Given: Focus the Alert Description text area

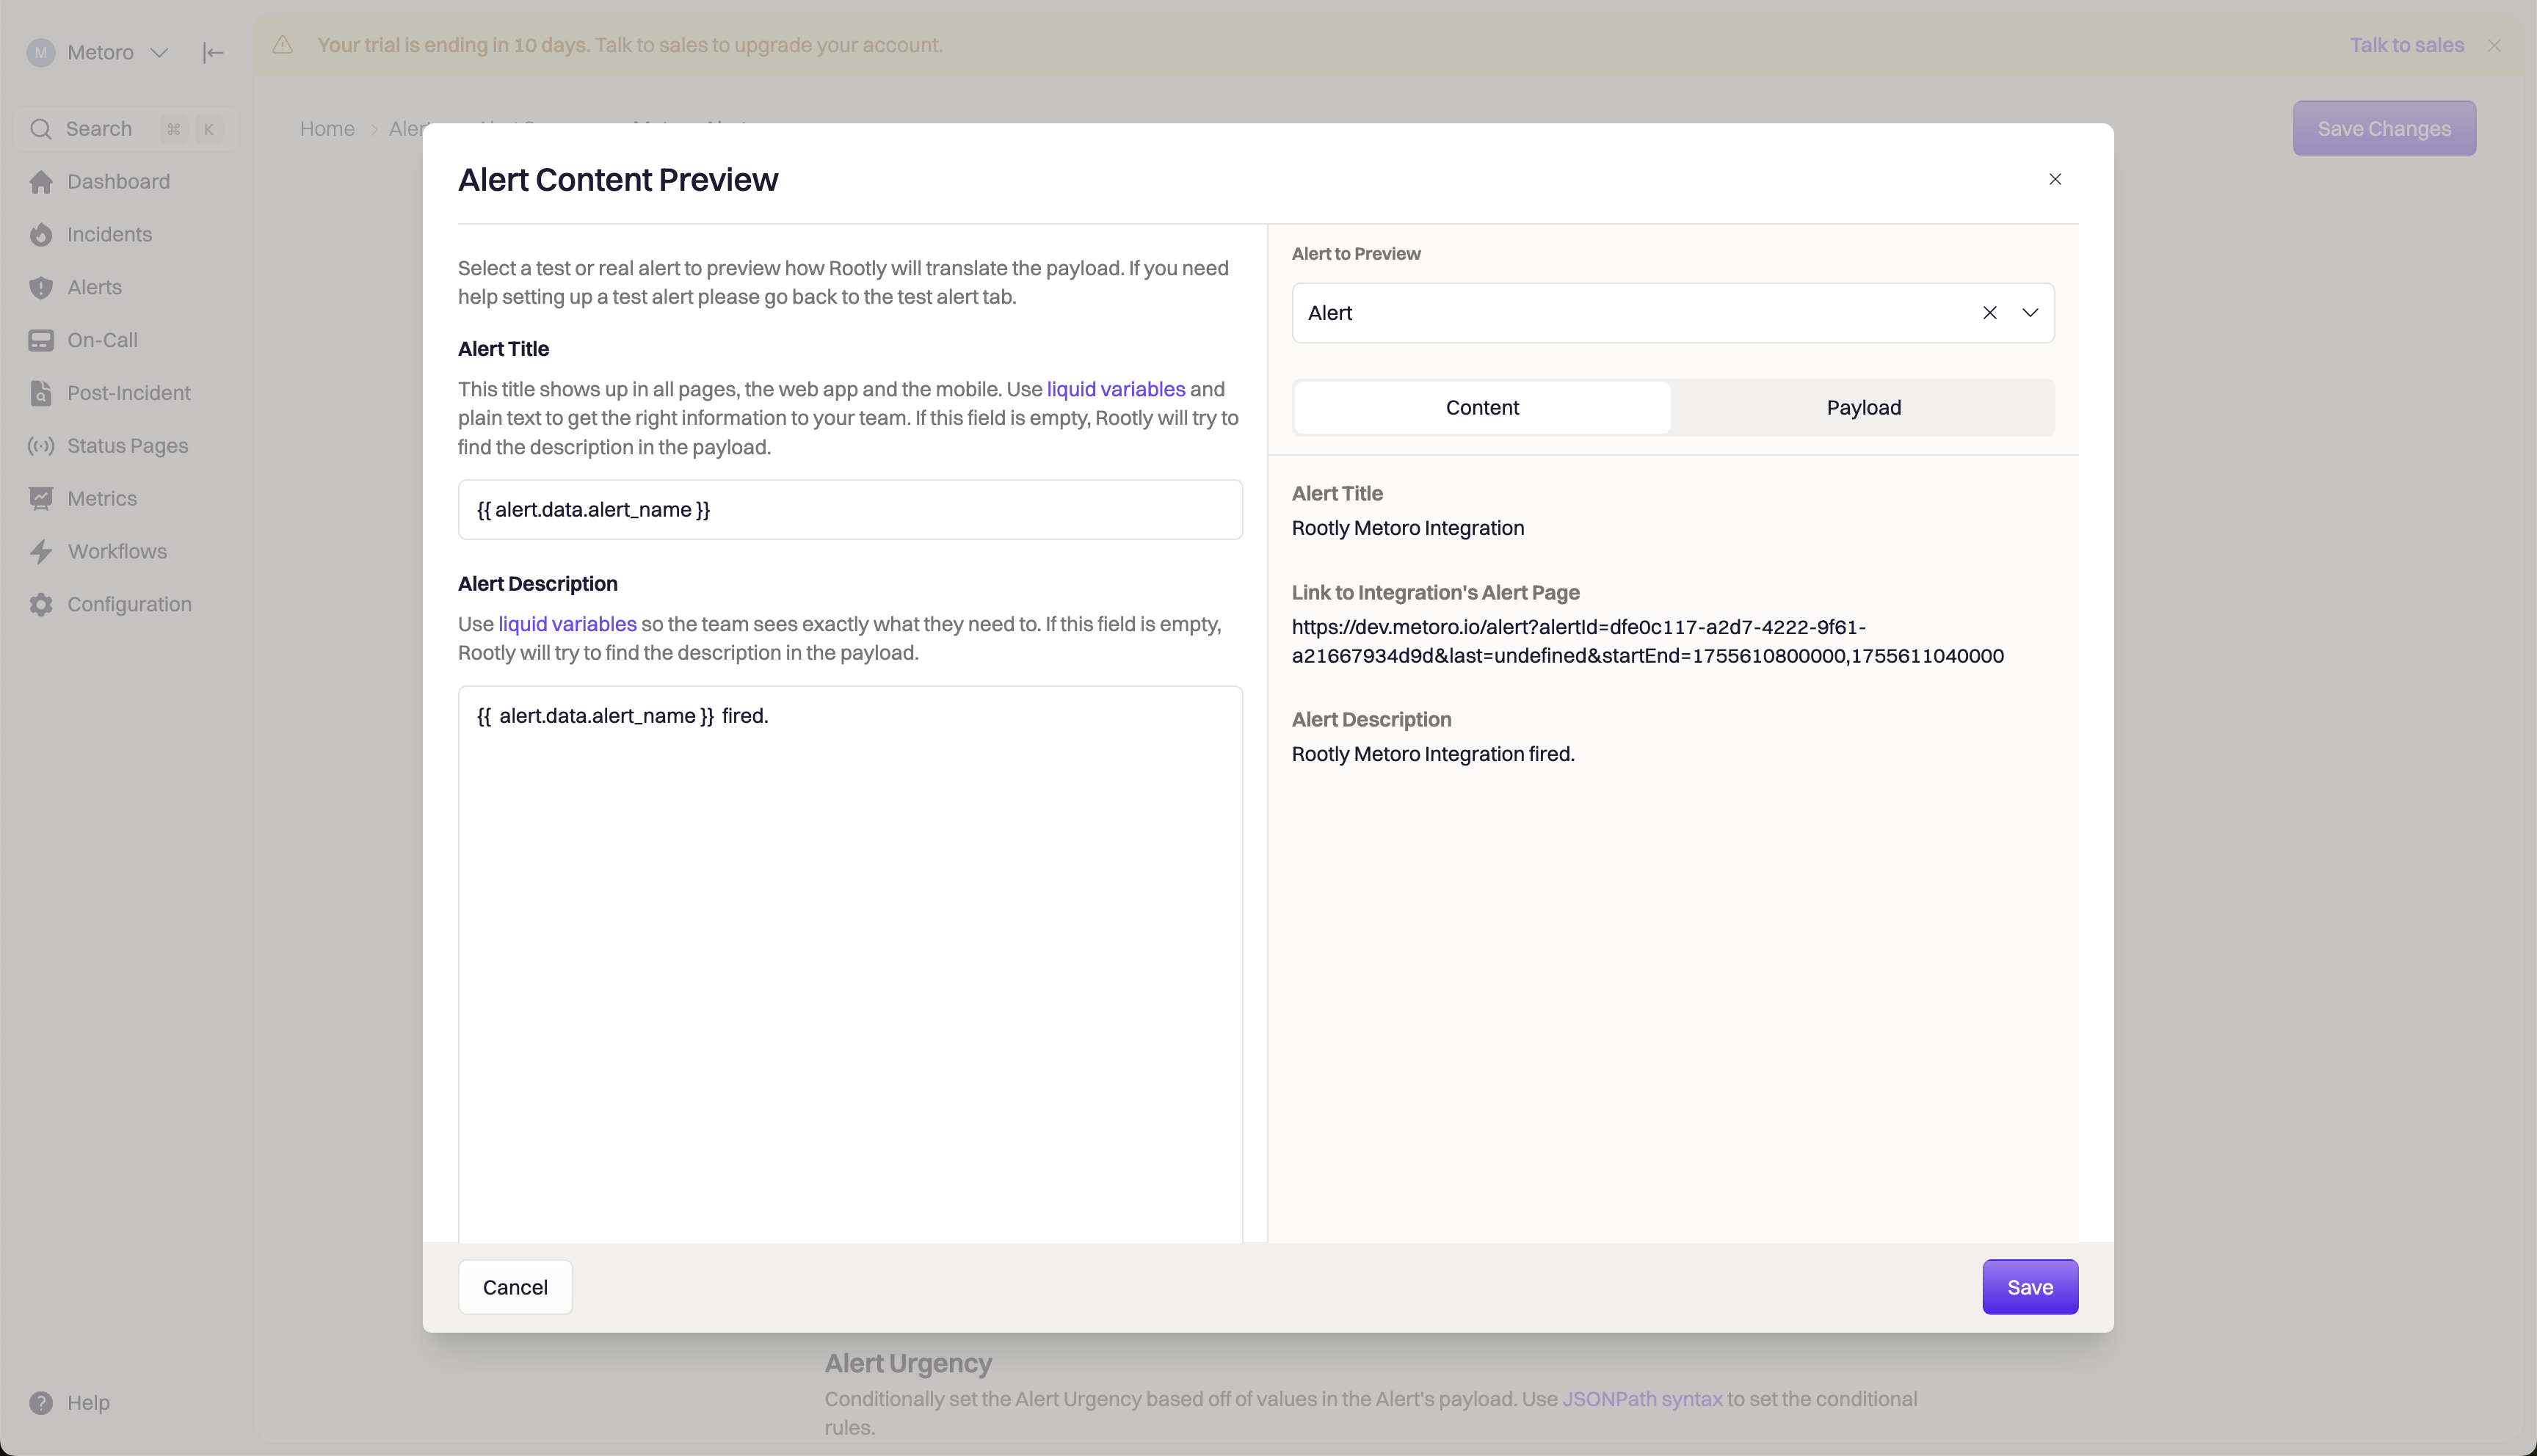Looking at the screenshot, I should [850, 960].
